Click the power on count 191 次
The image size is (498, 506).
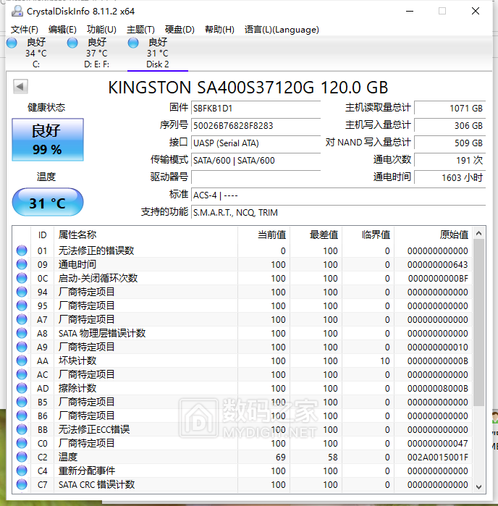(450, 161)
